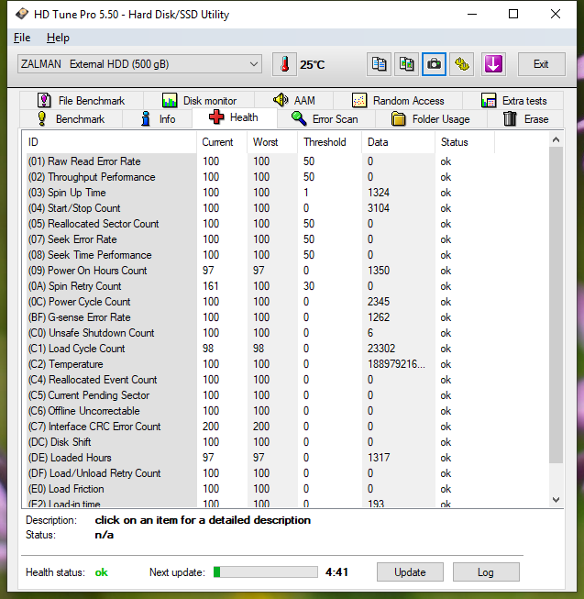Select the Offline Uncorrectable row

(259, 411)
